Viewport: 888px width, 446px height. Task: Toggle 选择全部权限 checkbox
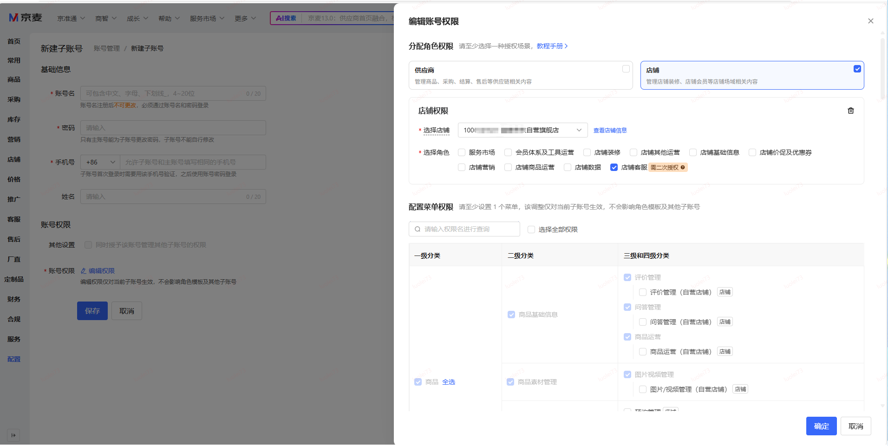point(531,230)
